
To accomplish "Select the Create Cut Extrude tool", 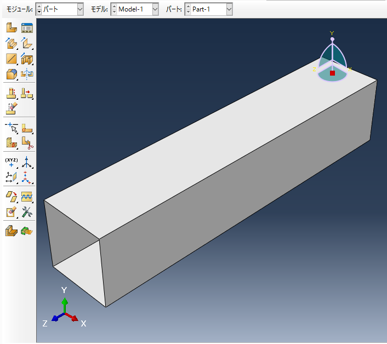I will pyautogui.click(x=26, y=59).
